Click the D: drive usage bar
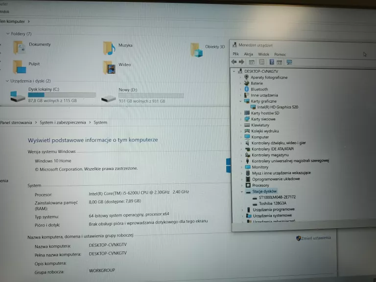Image resolution: width=376 pixels, height=282 pixels. click(151, 96)
